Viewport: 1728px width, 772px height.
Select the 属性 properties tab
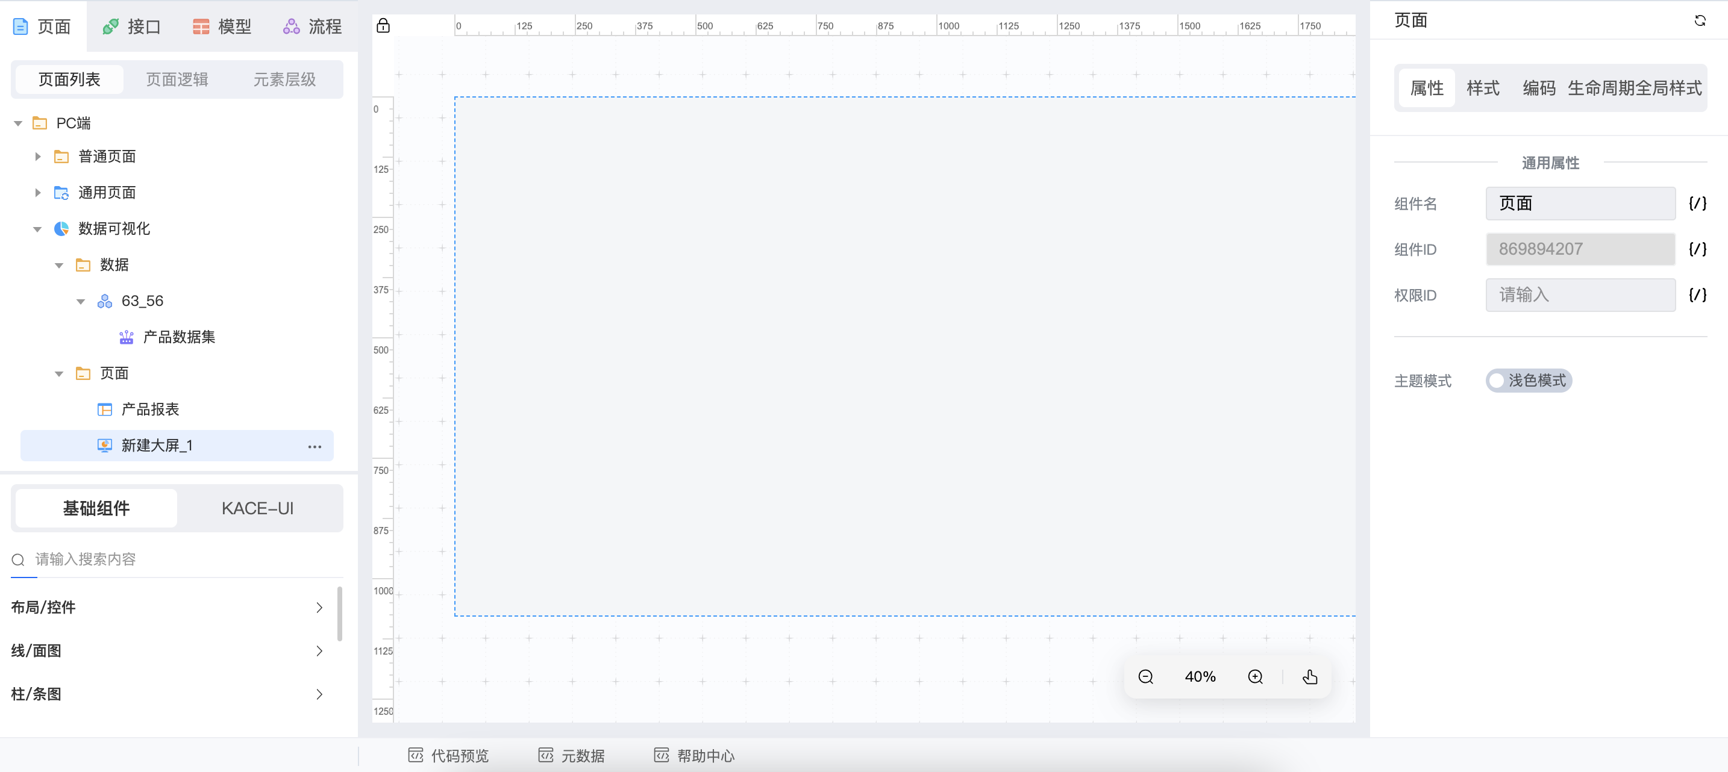1427,89
